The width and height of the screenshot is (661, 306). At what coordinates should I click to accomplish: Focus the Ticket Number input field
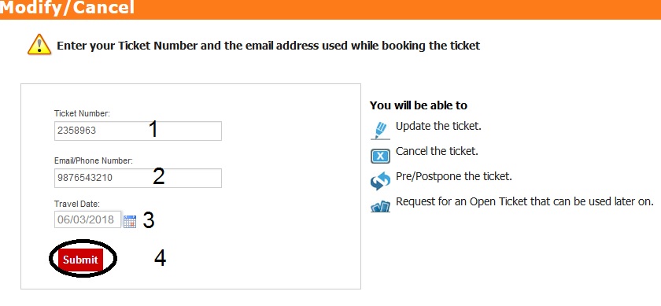point(138,131)
